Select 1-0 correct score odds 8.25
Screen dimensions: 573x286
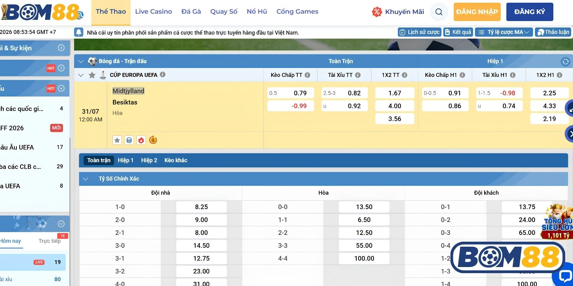[201, 207]
